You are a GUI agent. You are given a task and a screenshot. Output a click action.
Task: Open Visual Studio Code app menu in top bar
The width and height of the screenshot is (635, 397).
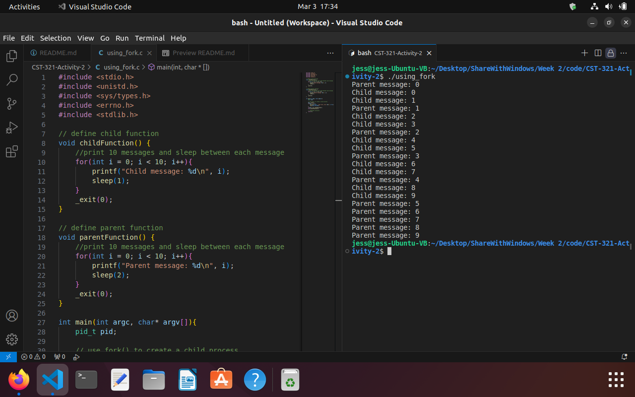(x=95, y=6)
